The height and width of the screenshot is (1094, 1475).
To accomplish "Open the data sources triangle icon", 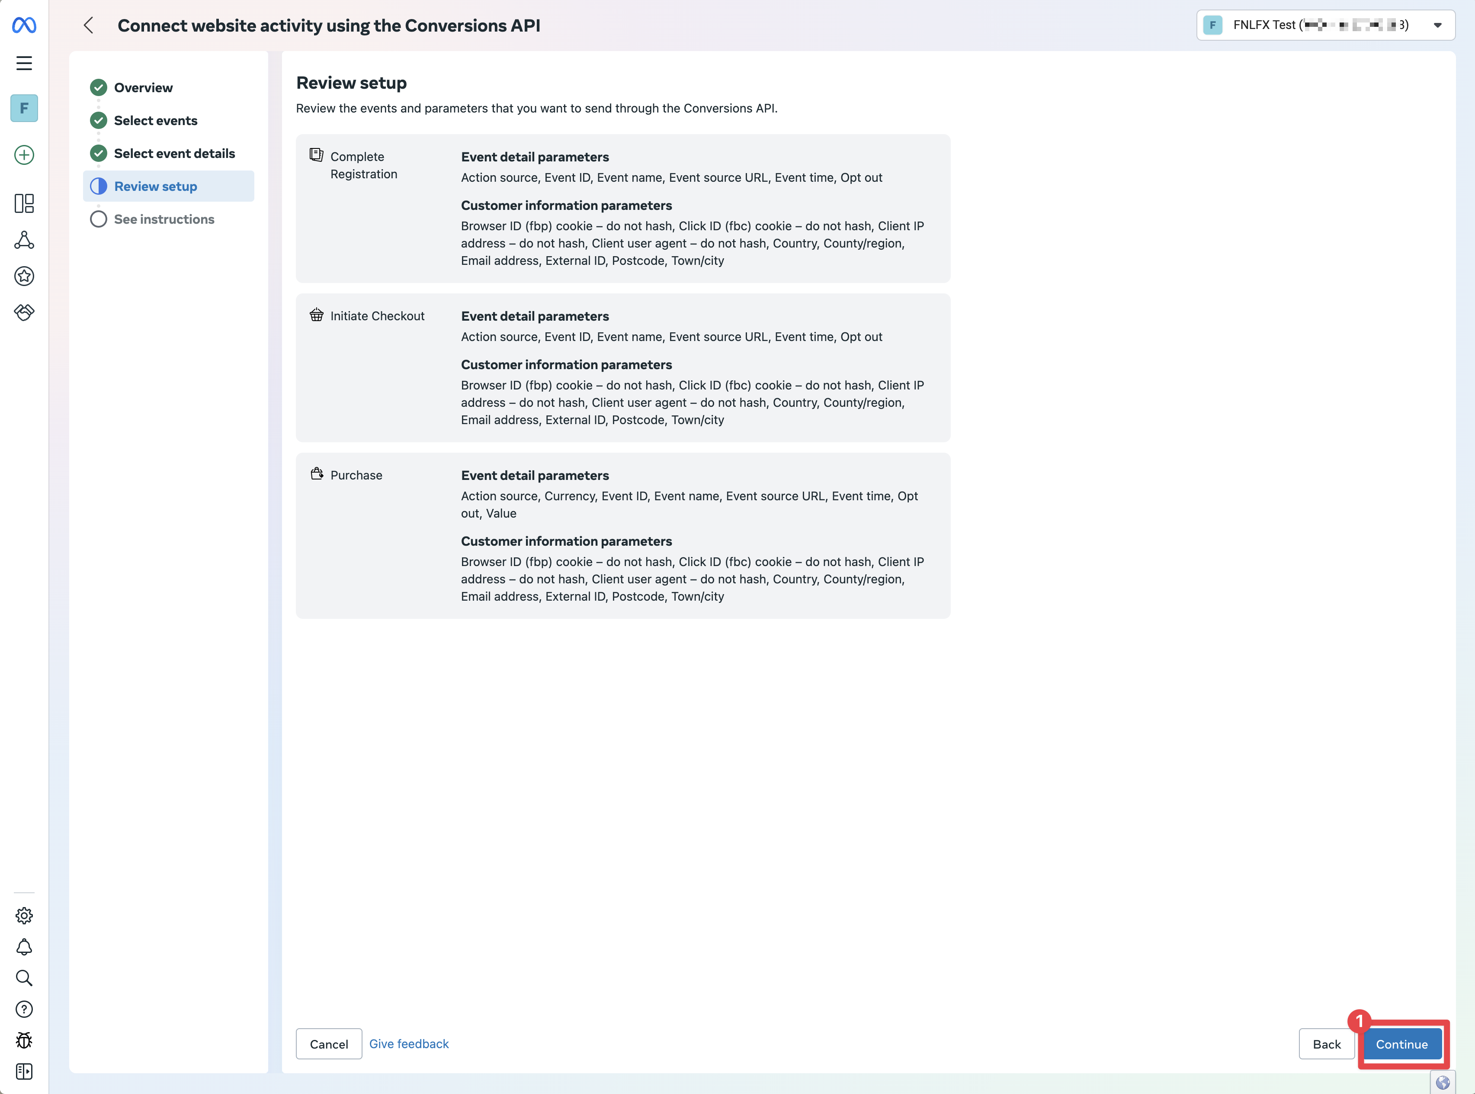I will tap(25, 240).
